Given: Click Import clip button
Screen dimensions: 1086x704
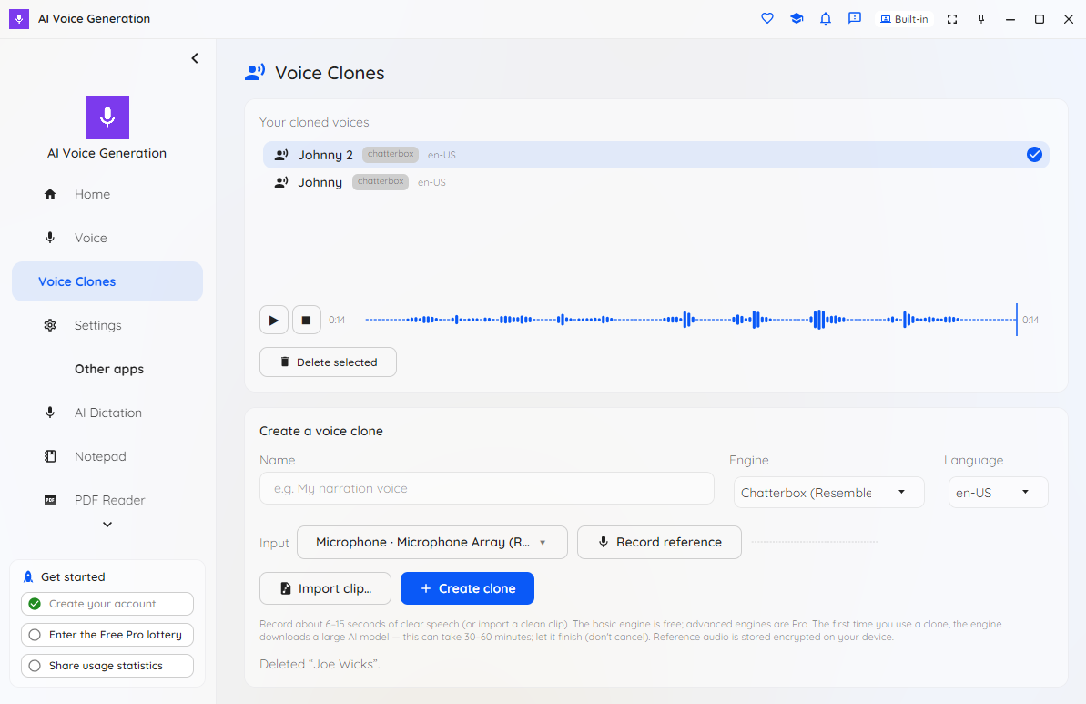Looking at the screenshot, I should [326, 588].
